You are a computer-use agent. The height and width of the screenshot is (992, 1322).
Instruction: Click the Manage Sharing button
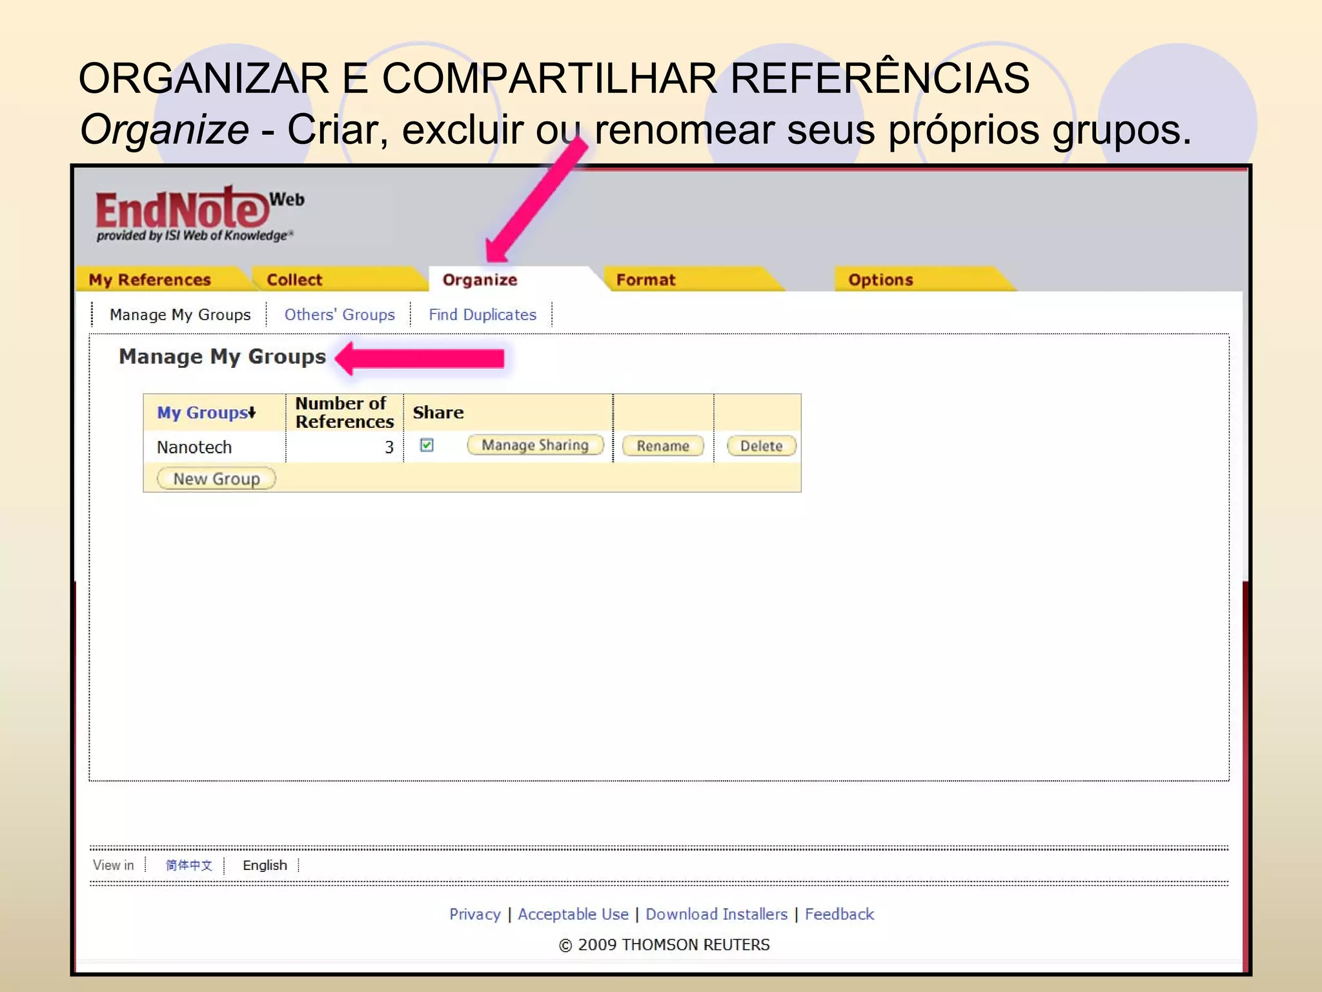click(x=535, y=445)
